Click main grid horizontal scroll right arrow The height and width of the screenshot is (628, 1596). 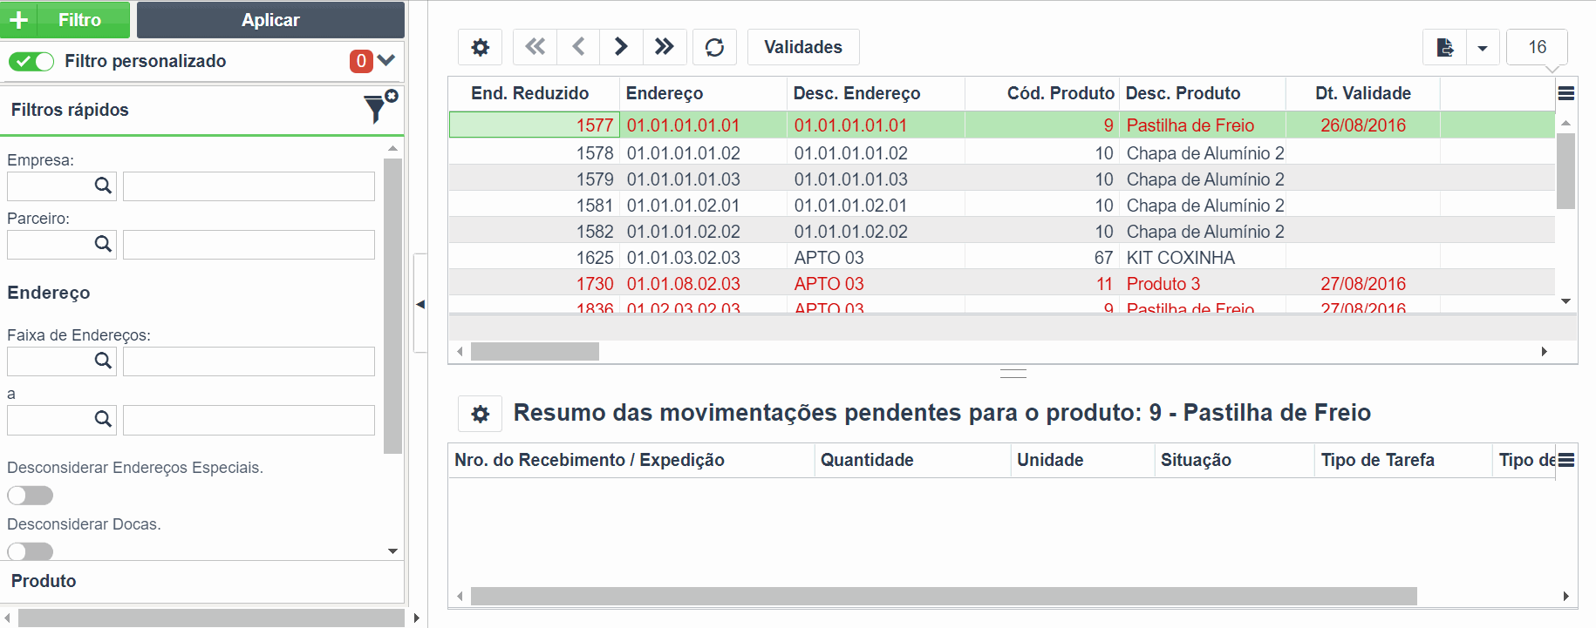coord(1544,351)
